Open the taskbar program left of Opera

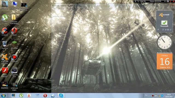[x=37, y=96]
